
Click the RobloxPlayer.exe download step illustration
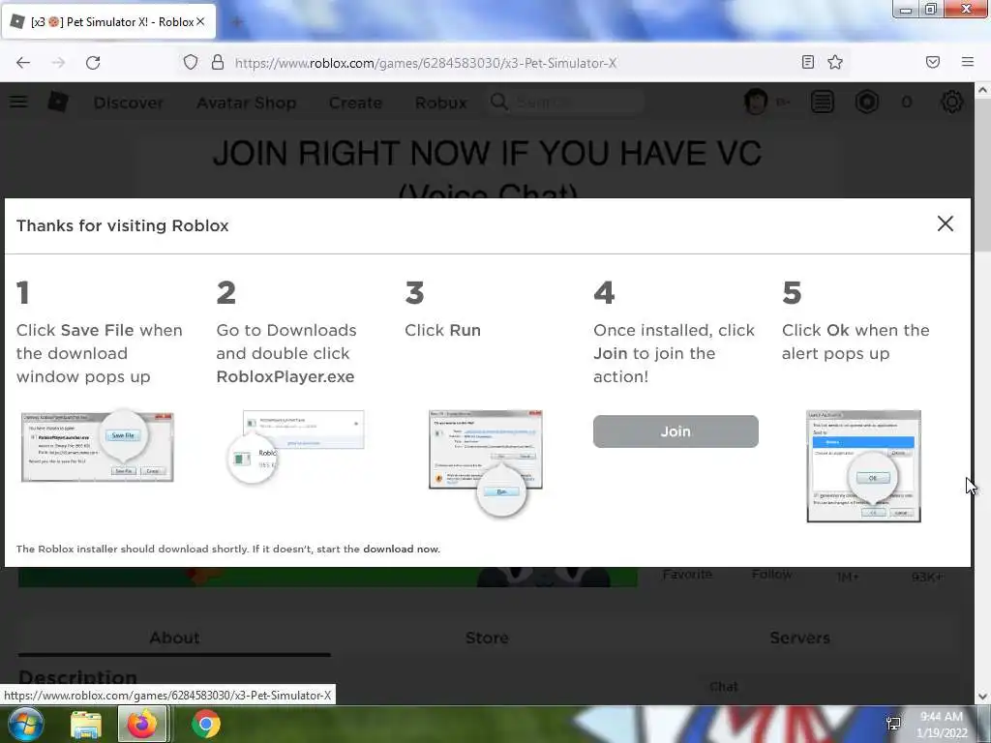[297, 447]
